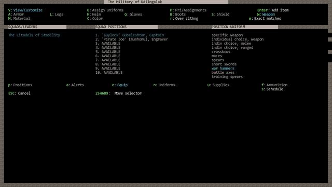This screenshot has width=332, height=187.
Task: Choose 'indiv choice, ranged' entry
Action: 232,48
